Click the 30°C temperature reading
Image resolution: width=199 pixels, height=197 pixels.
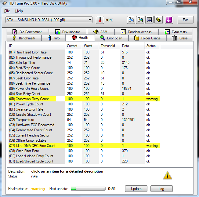click(x=109, y=20)
